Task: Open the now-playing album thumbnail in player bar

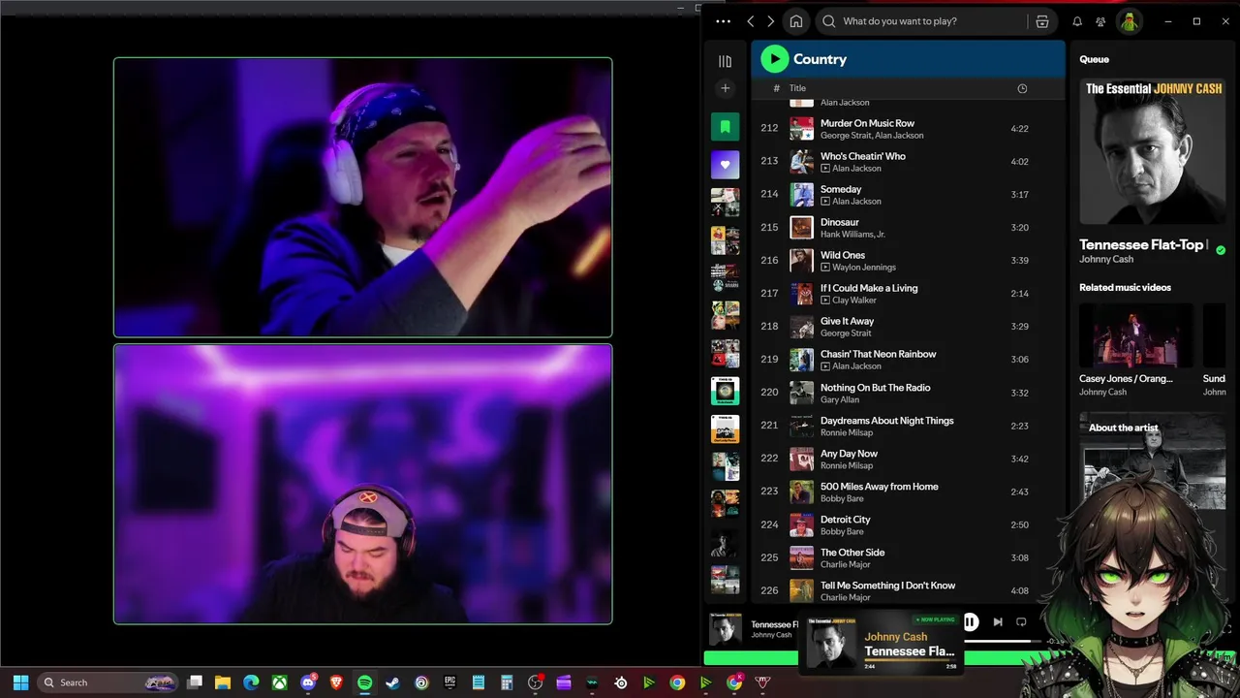Action: tap(725, 630)
